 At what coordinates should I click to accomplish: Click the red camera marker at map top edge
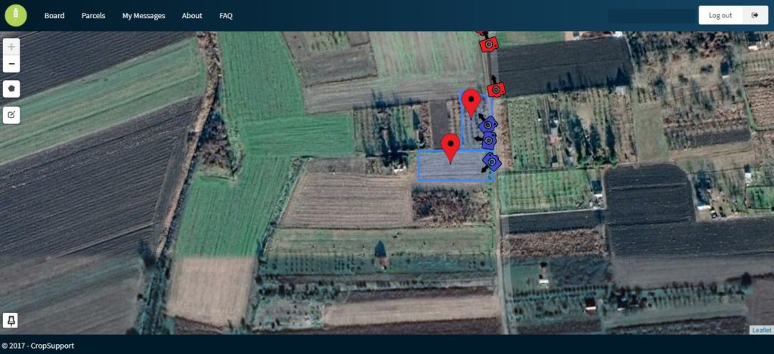click(489, 44)
